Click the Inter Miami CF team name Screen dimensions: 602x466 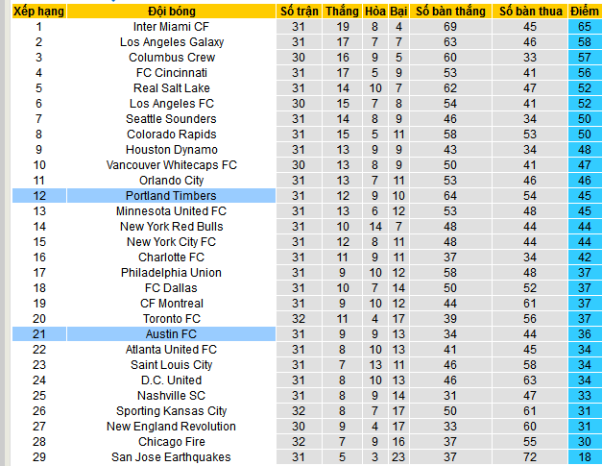171,27
